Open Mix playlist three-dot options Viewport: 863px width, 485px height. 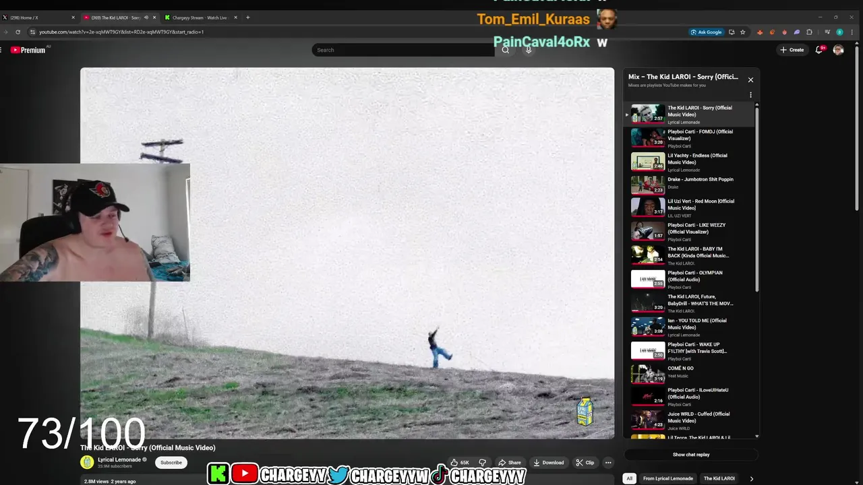pos(750,95)
